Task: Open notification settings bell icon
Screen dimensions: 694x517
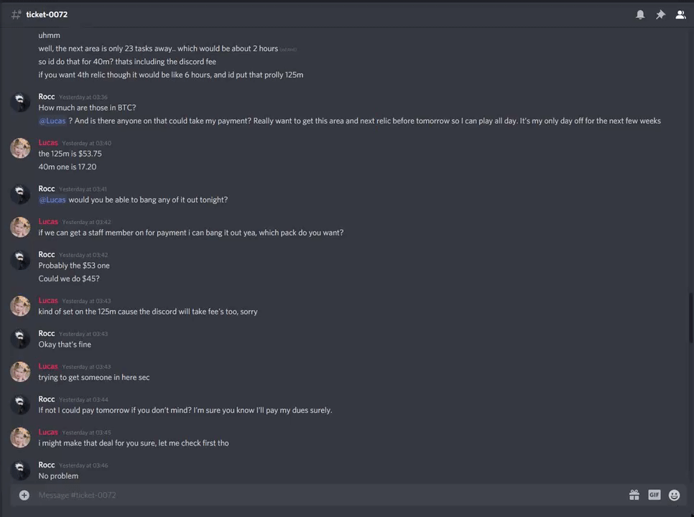Action: click(x=640, y=14)
